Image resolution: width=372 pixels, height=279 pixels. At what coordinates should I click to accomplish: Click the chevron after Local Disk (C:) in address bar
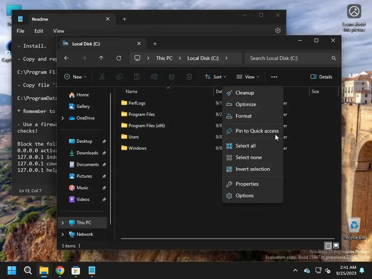[x=226, y=58]
